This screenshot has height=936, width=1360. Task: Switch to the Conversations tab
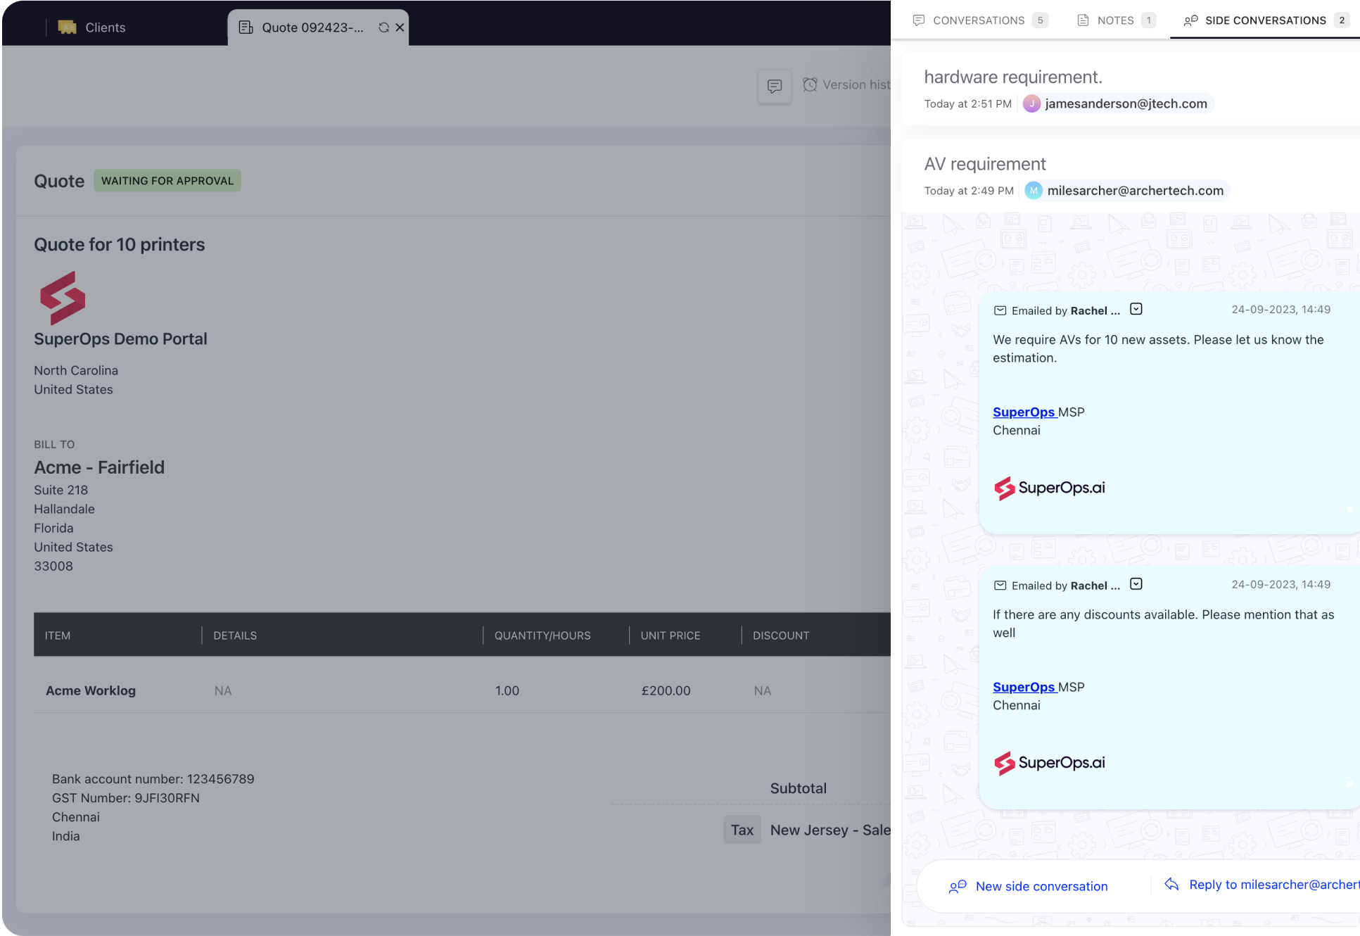coord(979,20)
